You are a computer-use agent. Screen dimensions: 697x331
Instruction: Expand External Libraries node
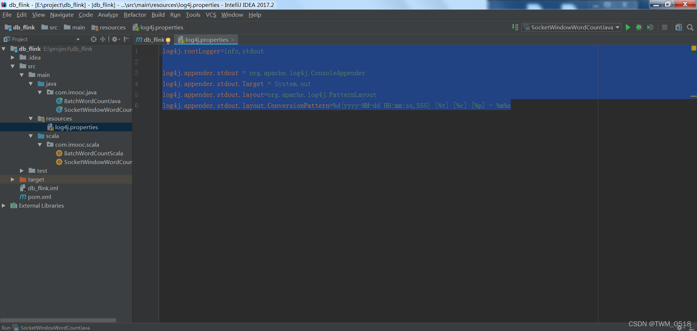(4, 205)
